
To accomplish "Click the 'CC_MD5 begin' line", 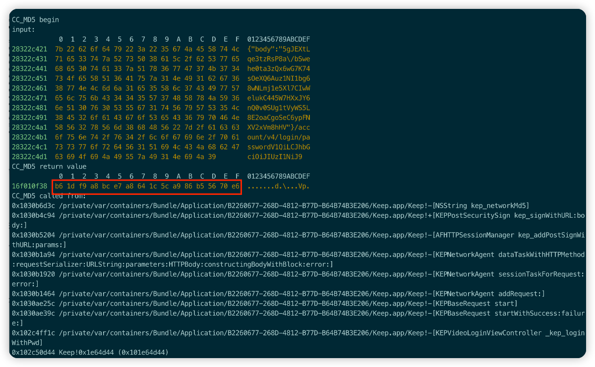I will pos(35,20).
